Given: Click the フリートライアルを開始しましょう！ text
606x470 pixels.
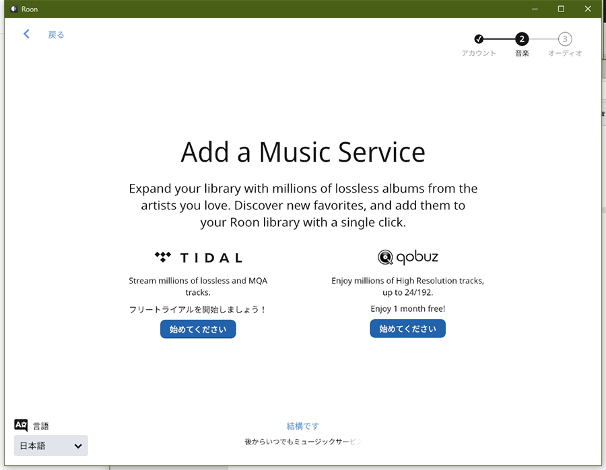Looking at the screenshot, I should click(198, 310).
